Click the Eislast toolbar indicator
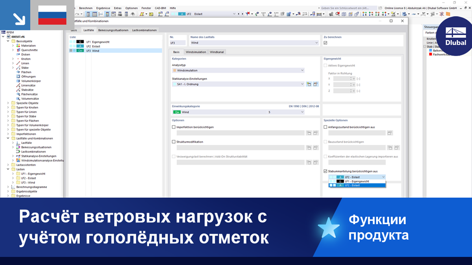This screenshot has width=472, height=265. pos(198,14)
